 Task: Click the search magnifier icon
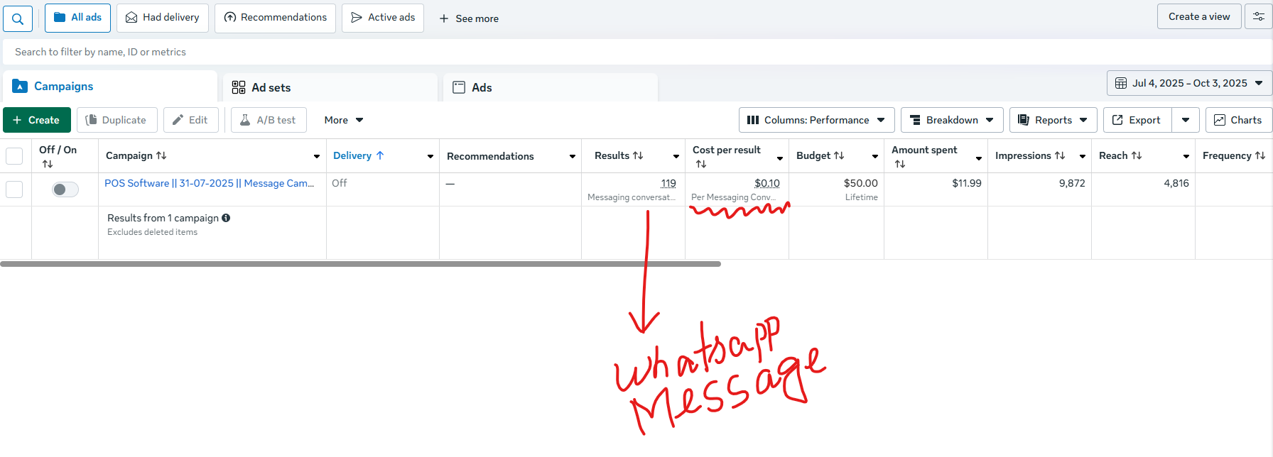18,18
